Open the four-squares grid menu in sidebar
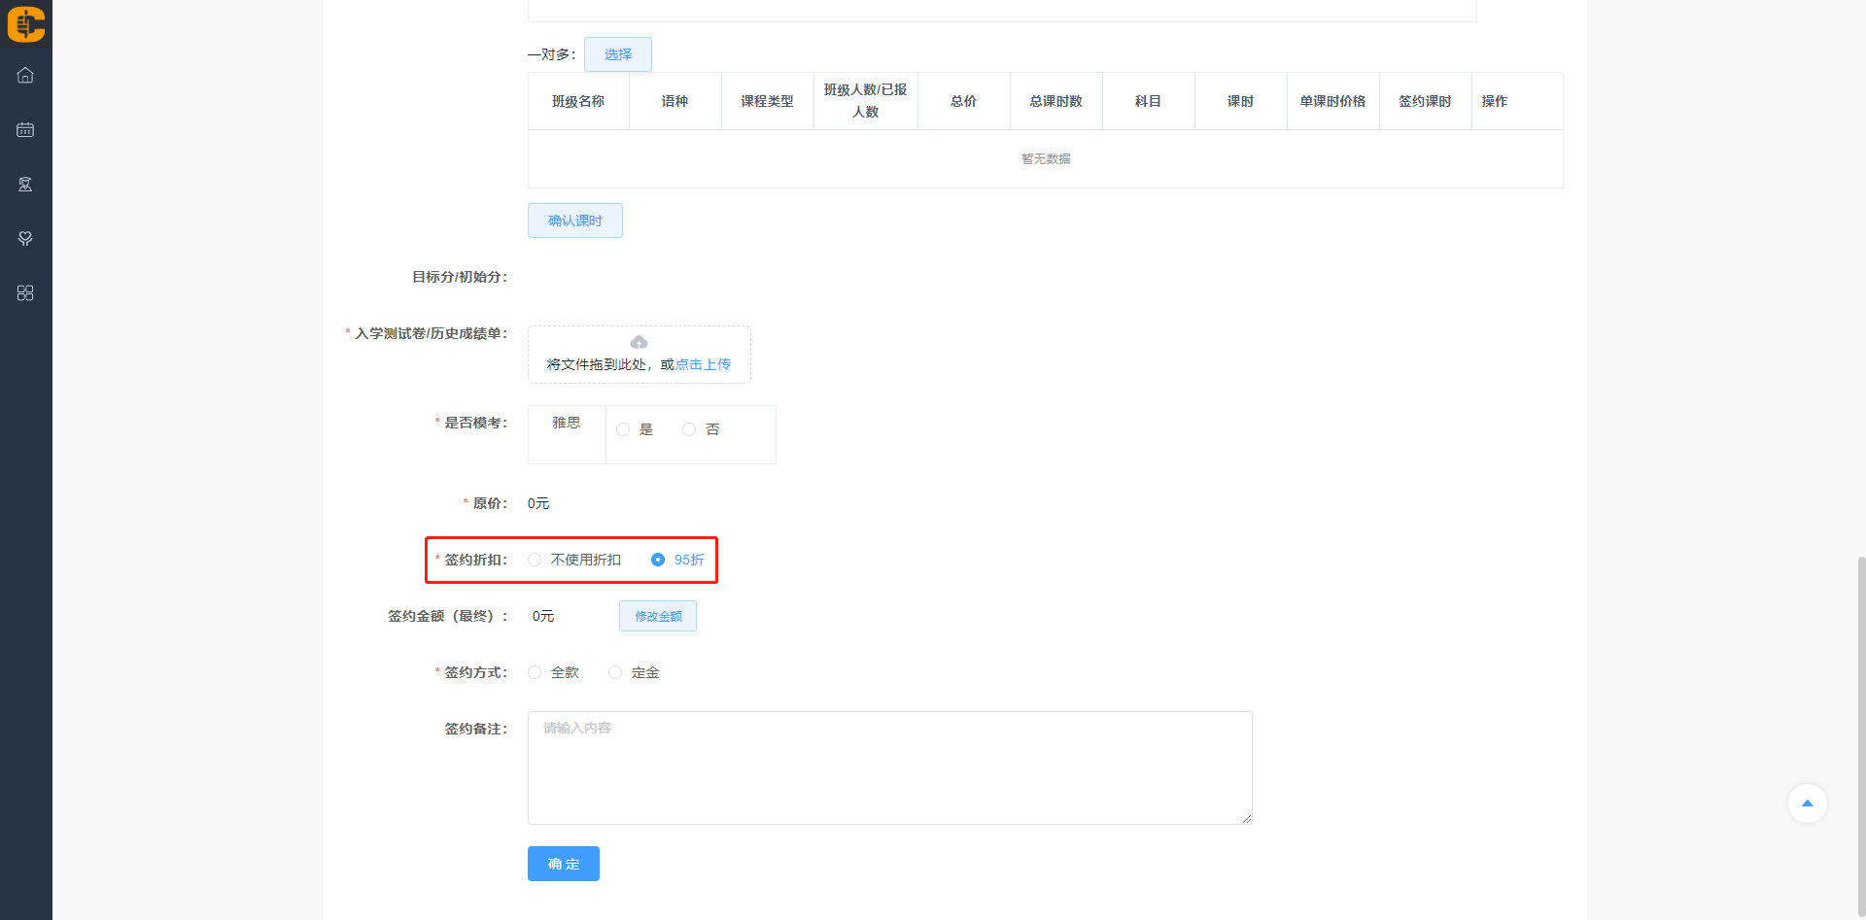Screen dimensions: 1866x920 pos(25,292)
